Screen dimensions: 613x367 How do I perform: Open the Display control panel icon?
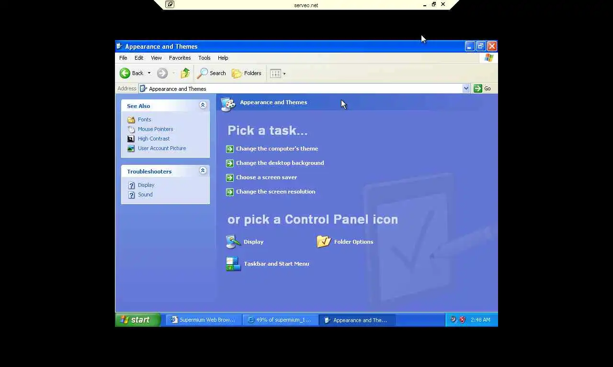point(233,242)
